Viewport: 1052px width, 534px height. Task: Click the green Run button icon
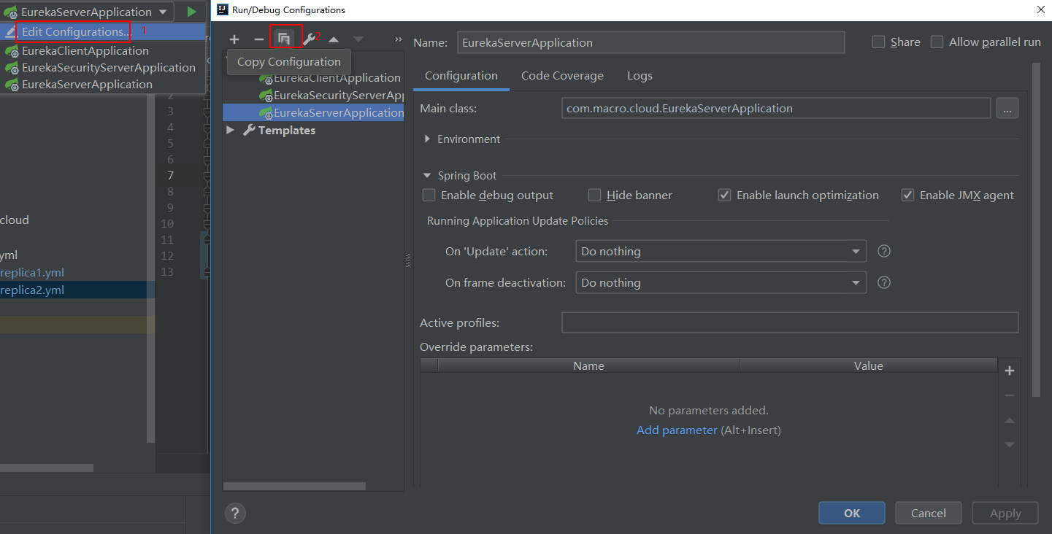[191, 12]
